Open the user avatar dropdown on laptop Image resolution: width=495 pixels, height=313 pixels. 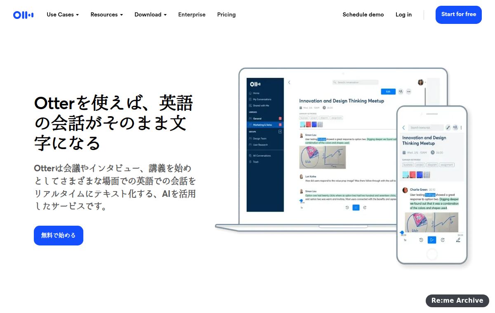[422, 82]
